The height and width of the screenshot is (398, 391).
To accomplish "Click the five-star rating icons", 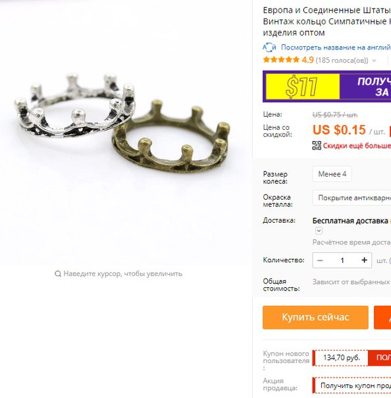I will point(281,60).
